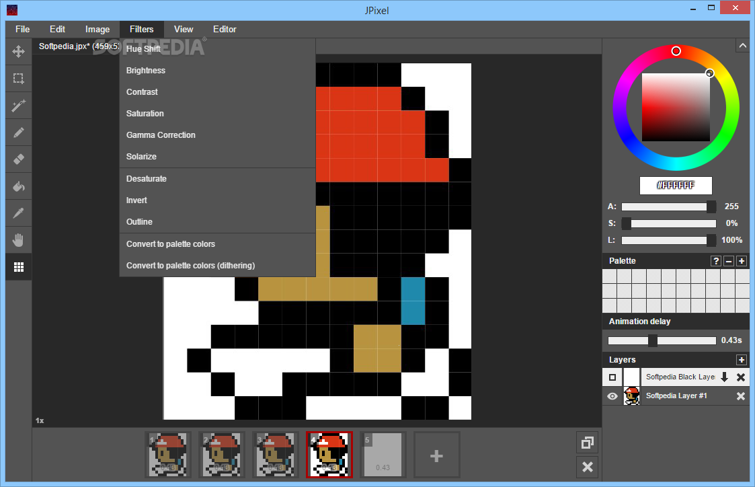
Task: Toggle the pixel grid button
Action: point(19,267)
